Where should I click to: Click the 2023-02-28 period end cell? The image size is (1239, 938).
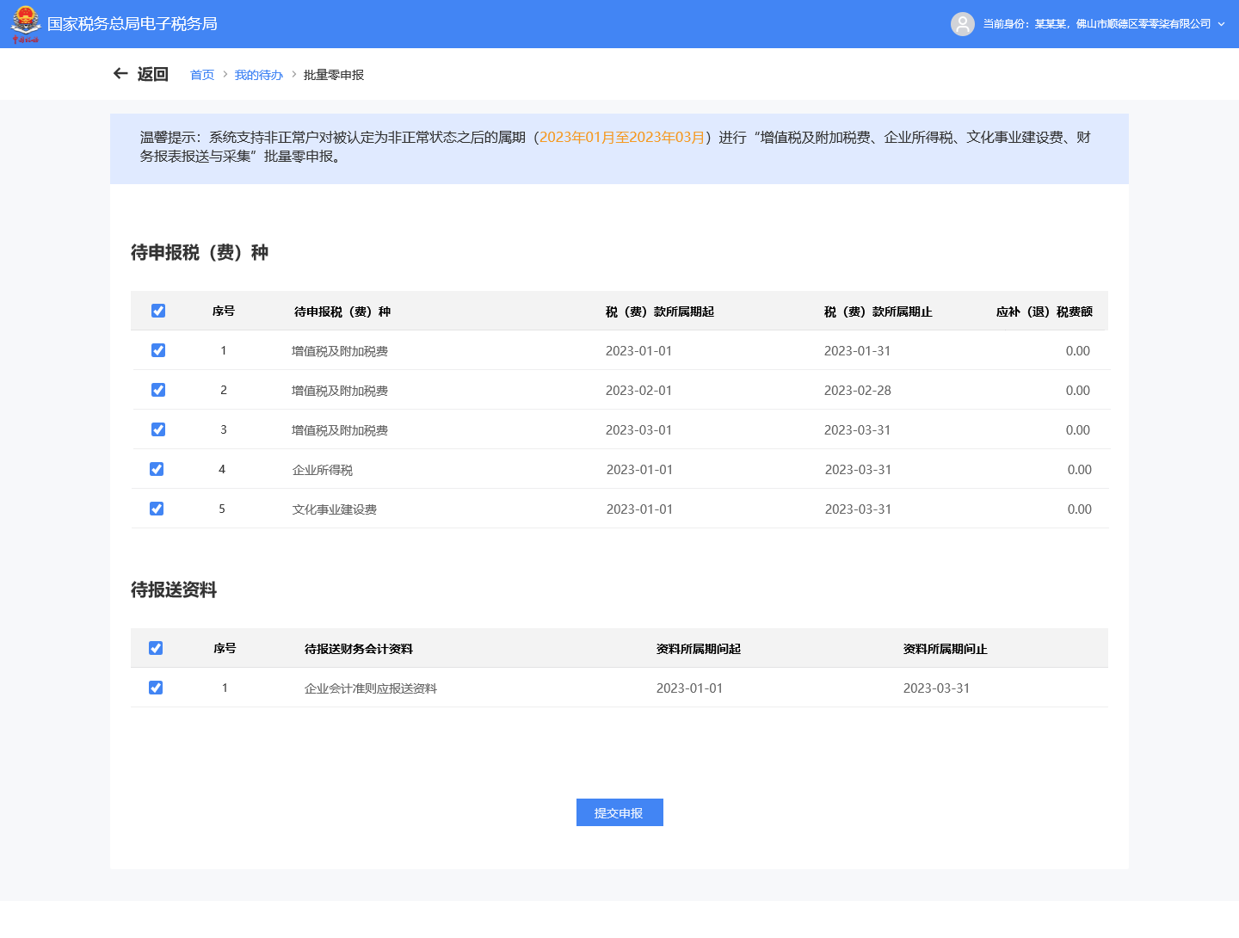pos(858,391)
